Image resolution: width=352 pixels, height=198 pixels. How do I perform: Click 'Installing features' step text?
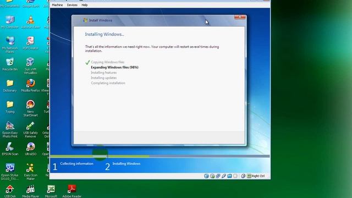104,73
